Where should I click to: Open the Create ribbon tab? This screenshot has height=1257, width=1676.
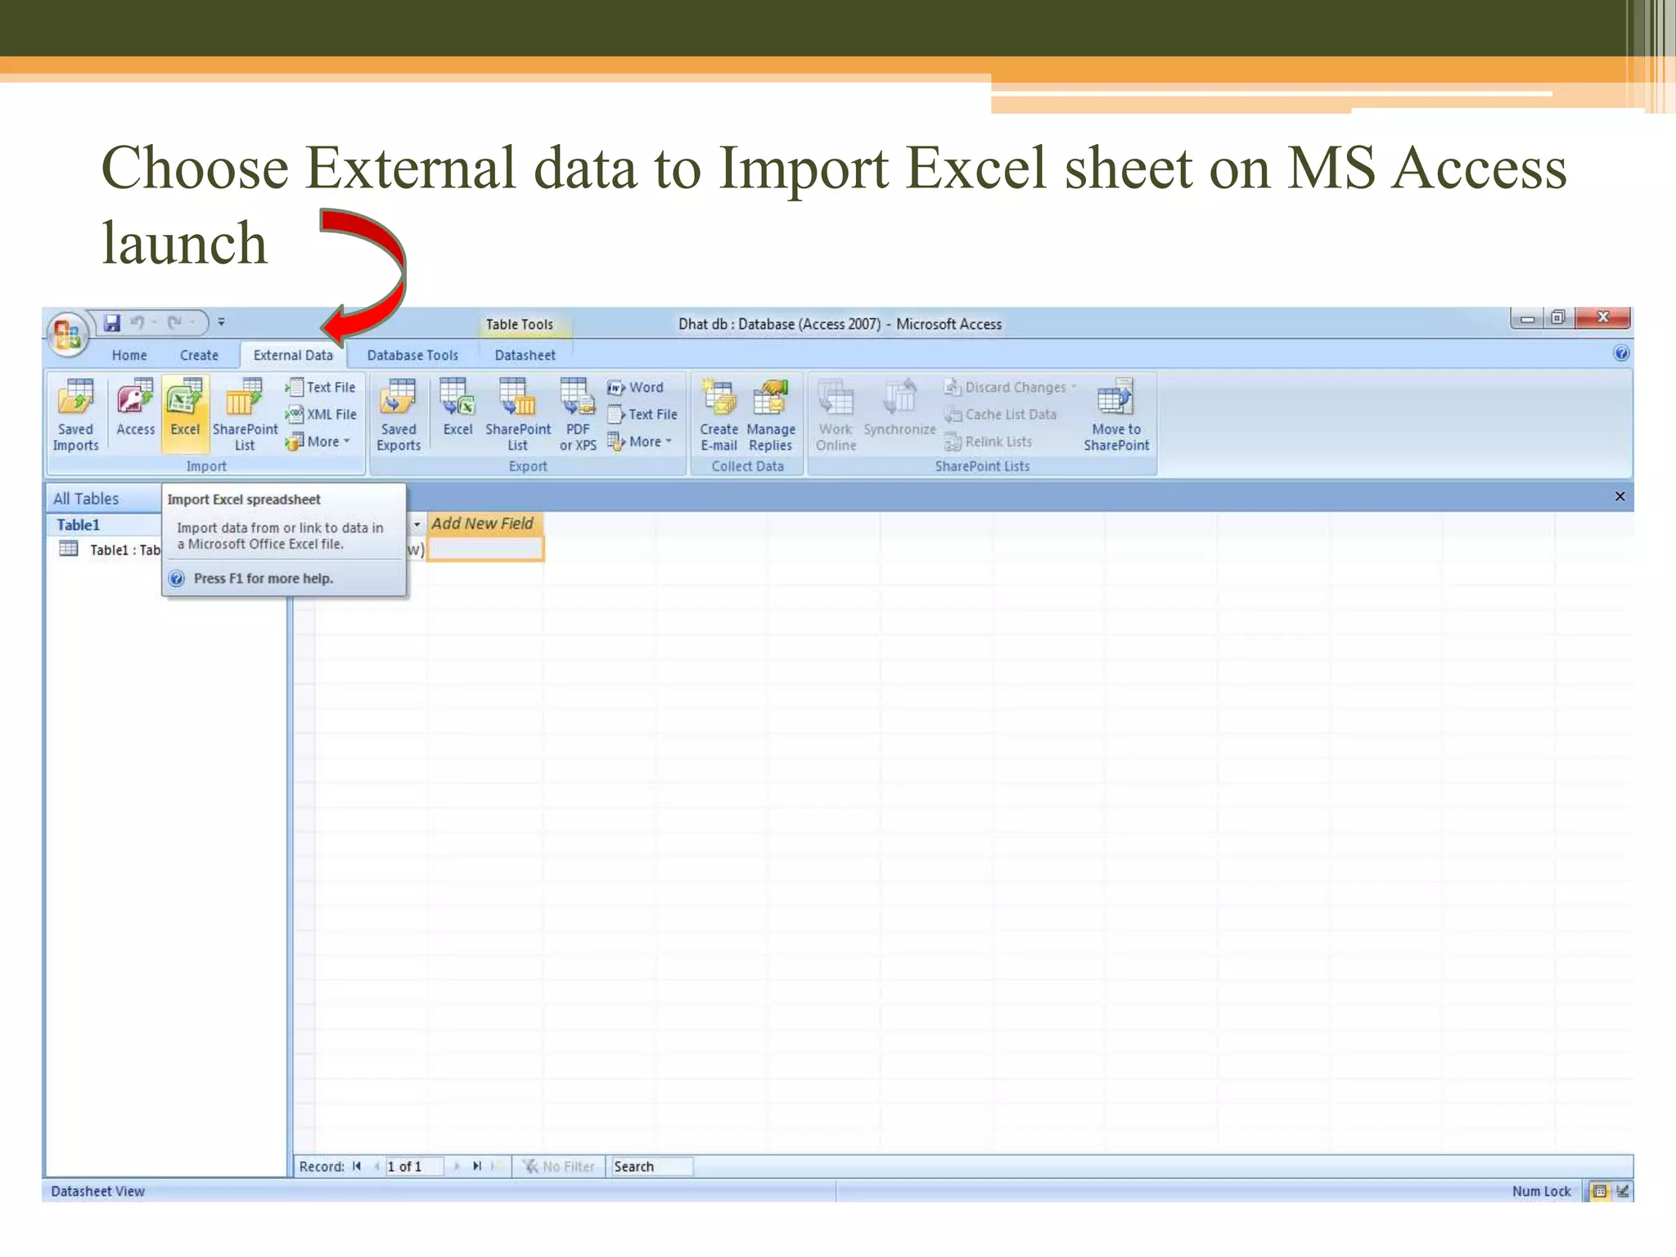pyautogui.click(x=199, y=355)
